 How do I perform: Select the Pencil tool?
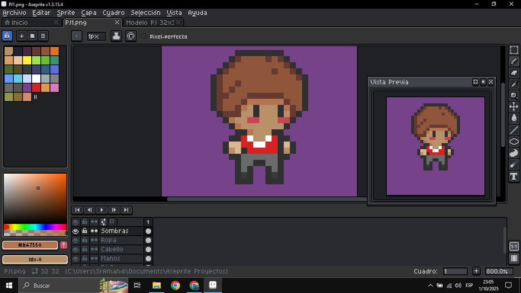click(x=514, y=62)
